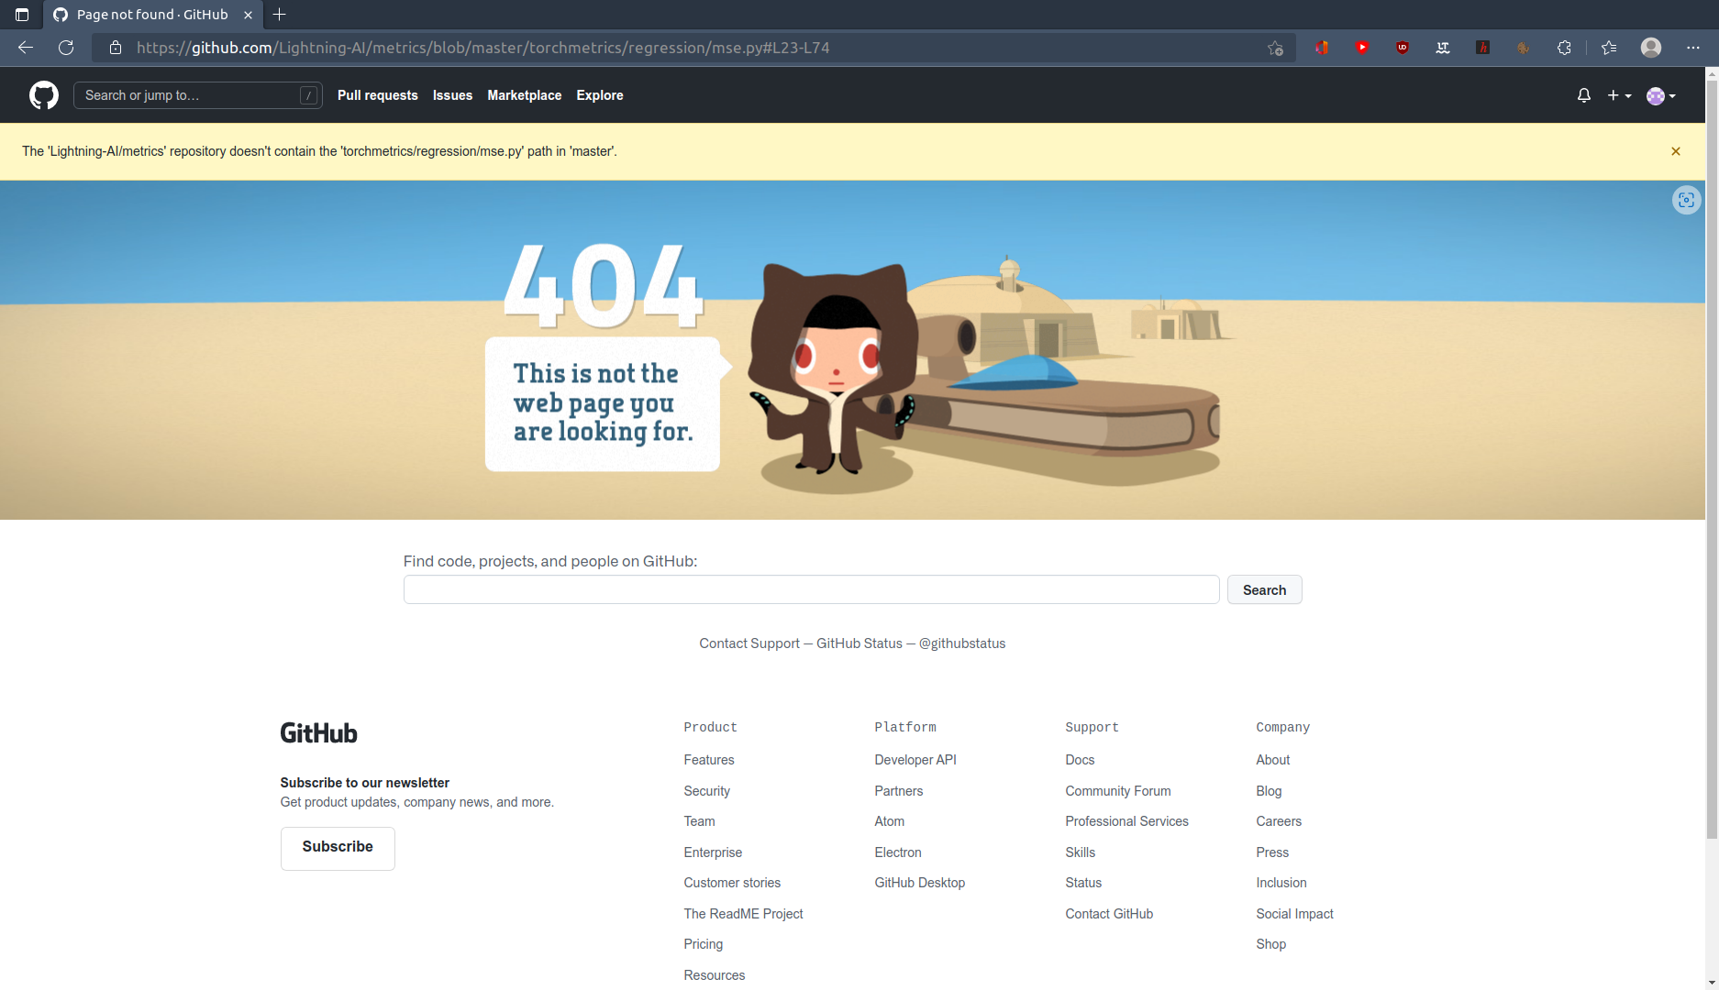The image size is (1719, 990).
Task: Click the GitHub Octocat logo in header
Action: pyautogui.click(x=44, y=95)
